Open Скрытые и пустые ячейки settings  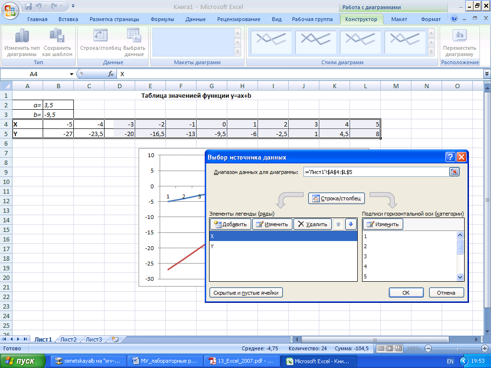(x=246, y=293)
